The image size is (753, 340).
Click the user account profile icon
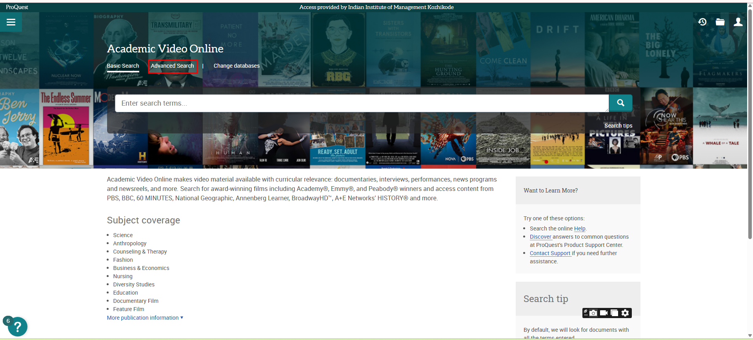738,22
